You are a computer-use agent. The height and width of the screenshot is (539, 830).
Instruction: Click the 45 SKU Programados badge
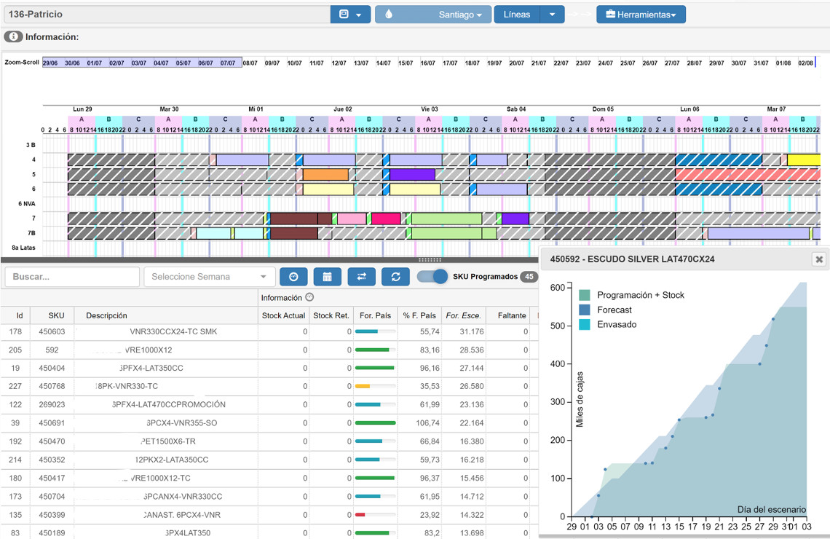coord(529,276)
